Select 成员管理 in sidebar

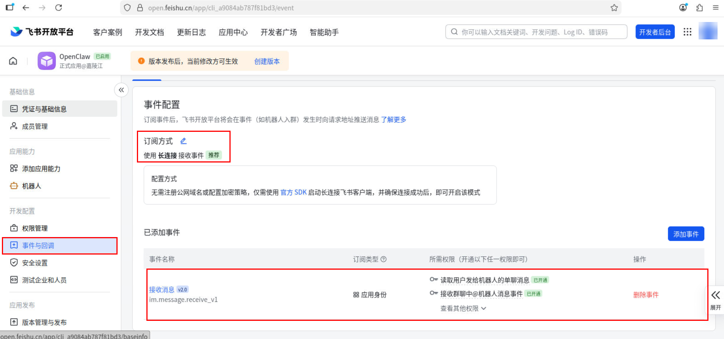point(60,126)
